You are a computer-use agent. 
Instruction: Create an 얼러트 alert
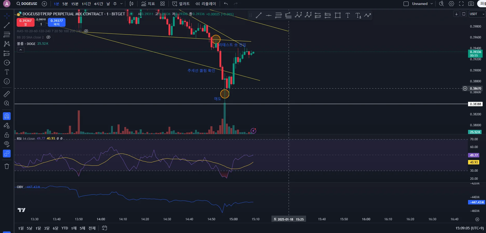[181, 4]
